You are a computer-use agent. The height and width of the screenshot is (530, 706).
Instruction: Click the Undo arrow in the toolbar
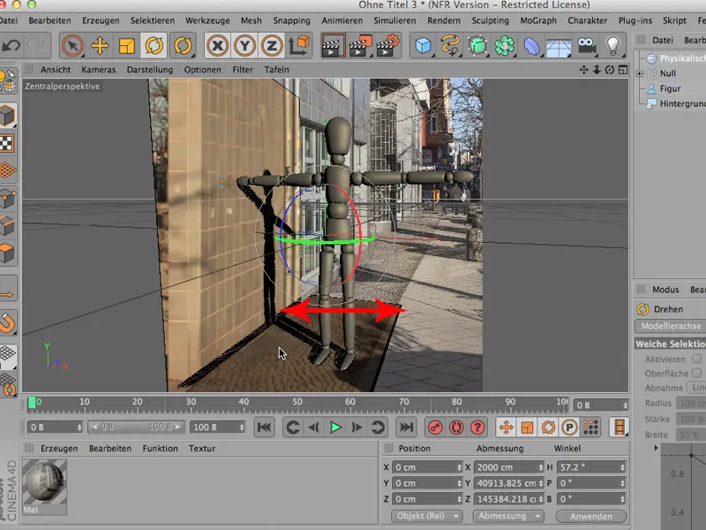pyautogui.click(x=11, y=46)
